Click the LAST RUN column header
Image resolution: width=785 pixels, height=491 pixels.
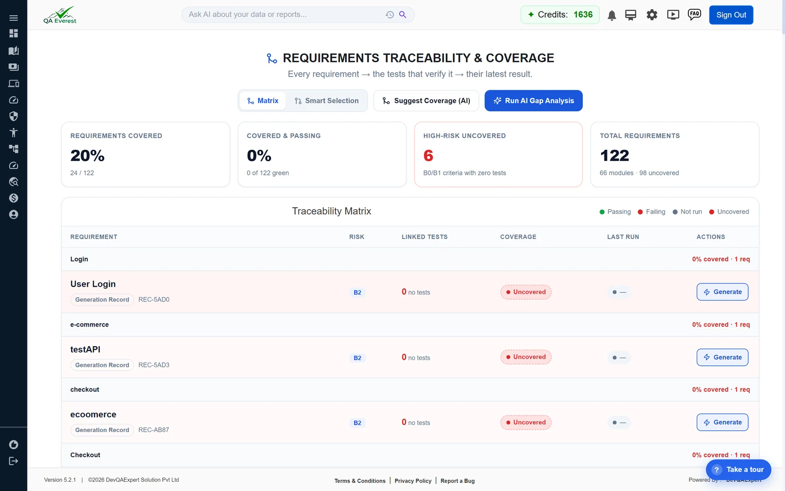pos(623,237)
